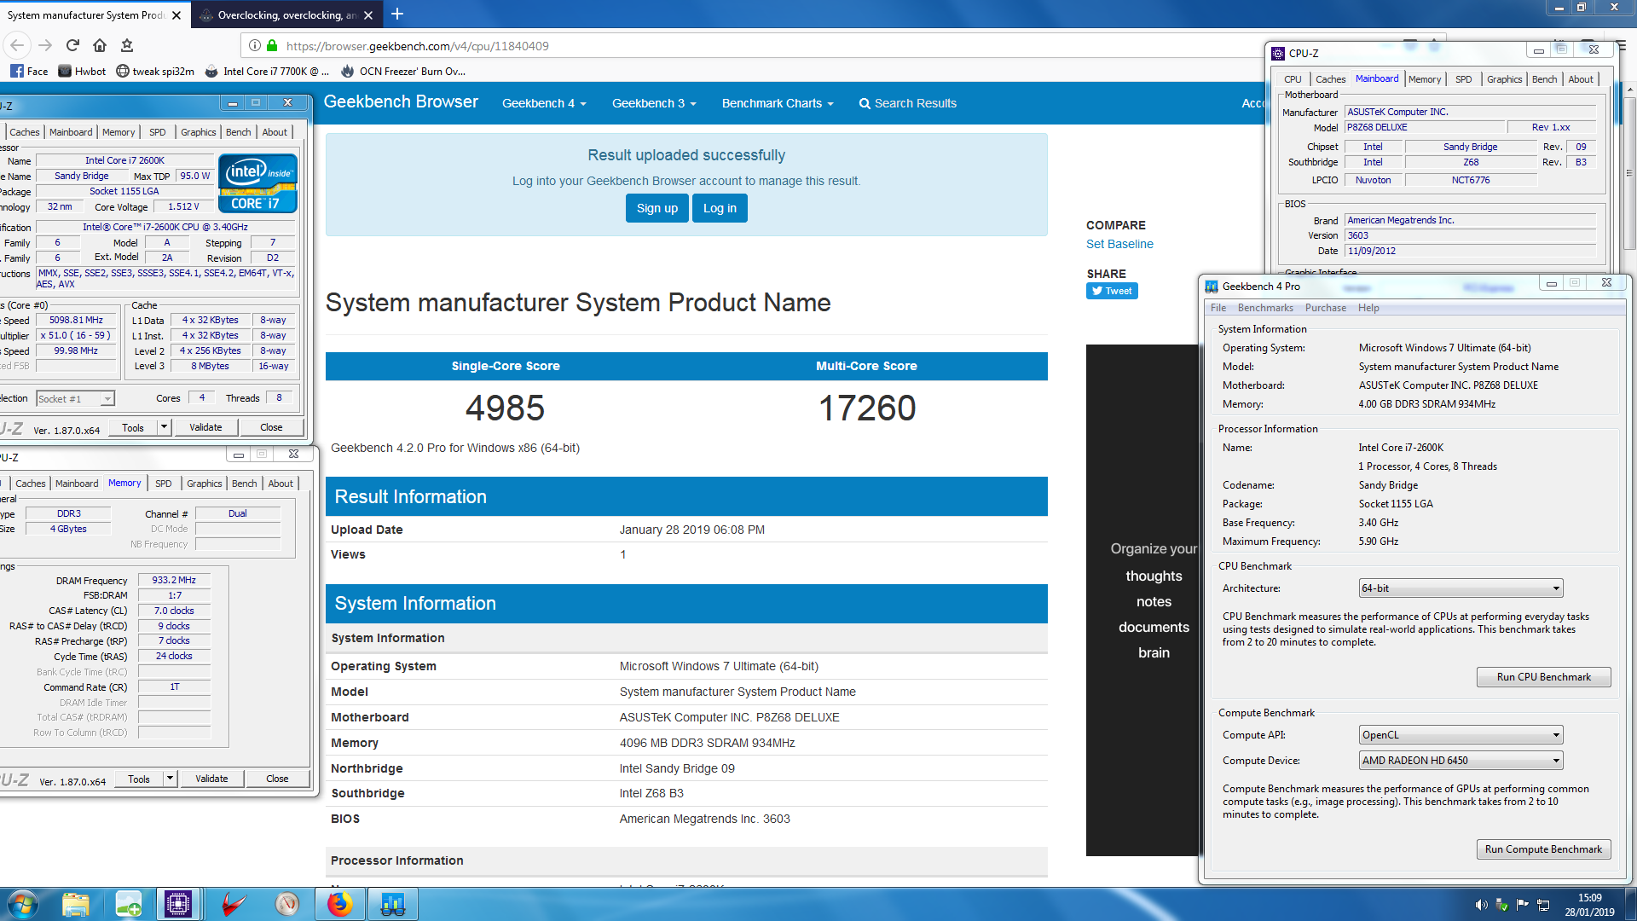This screenshot has height=921, width=1637.
Task: Open the network tray icon
Action: [1543, 905]
